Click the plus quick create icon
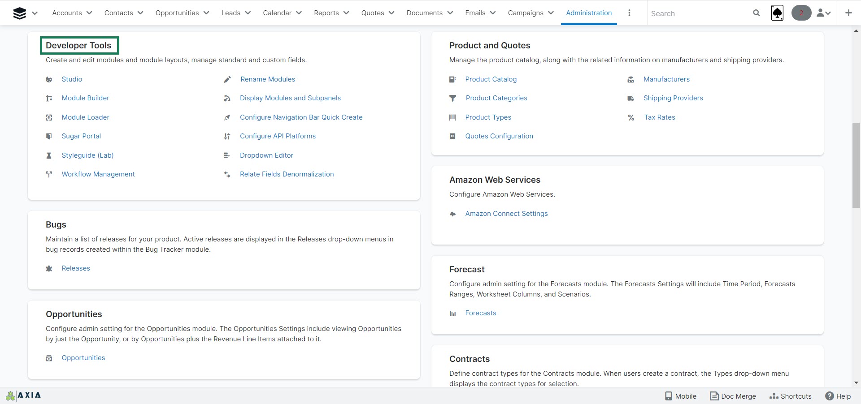Image resolution: width=861 pixels, height=404 pixels. 848,13
